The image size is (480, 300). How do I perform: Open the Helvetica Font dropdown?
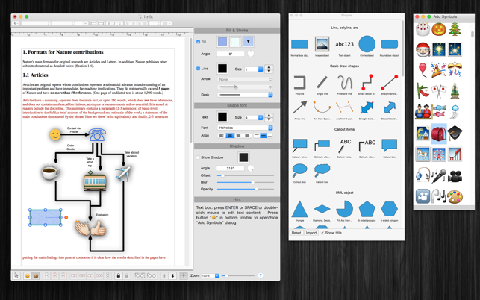tap(245, 128)
